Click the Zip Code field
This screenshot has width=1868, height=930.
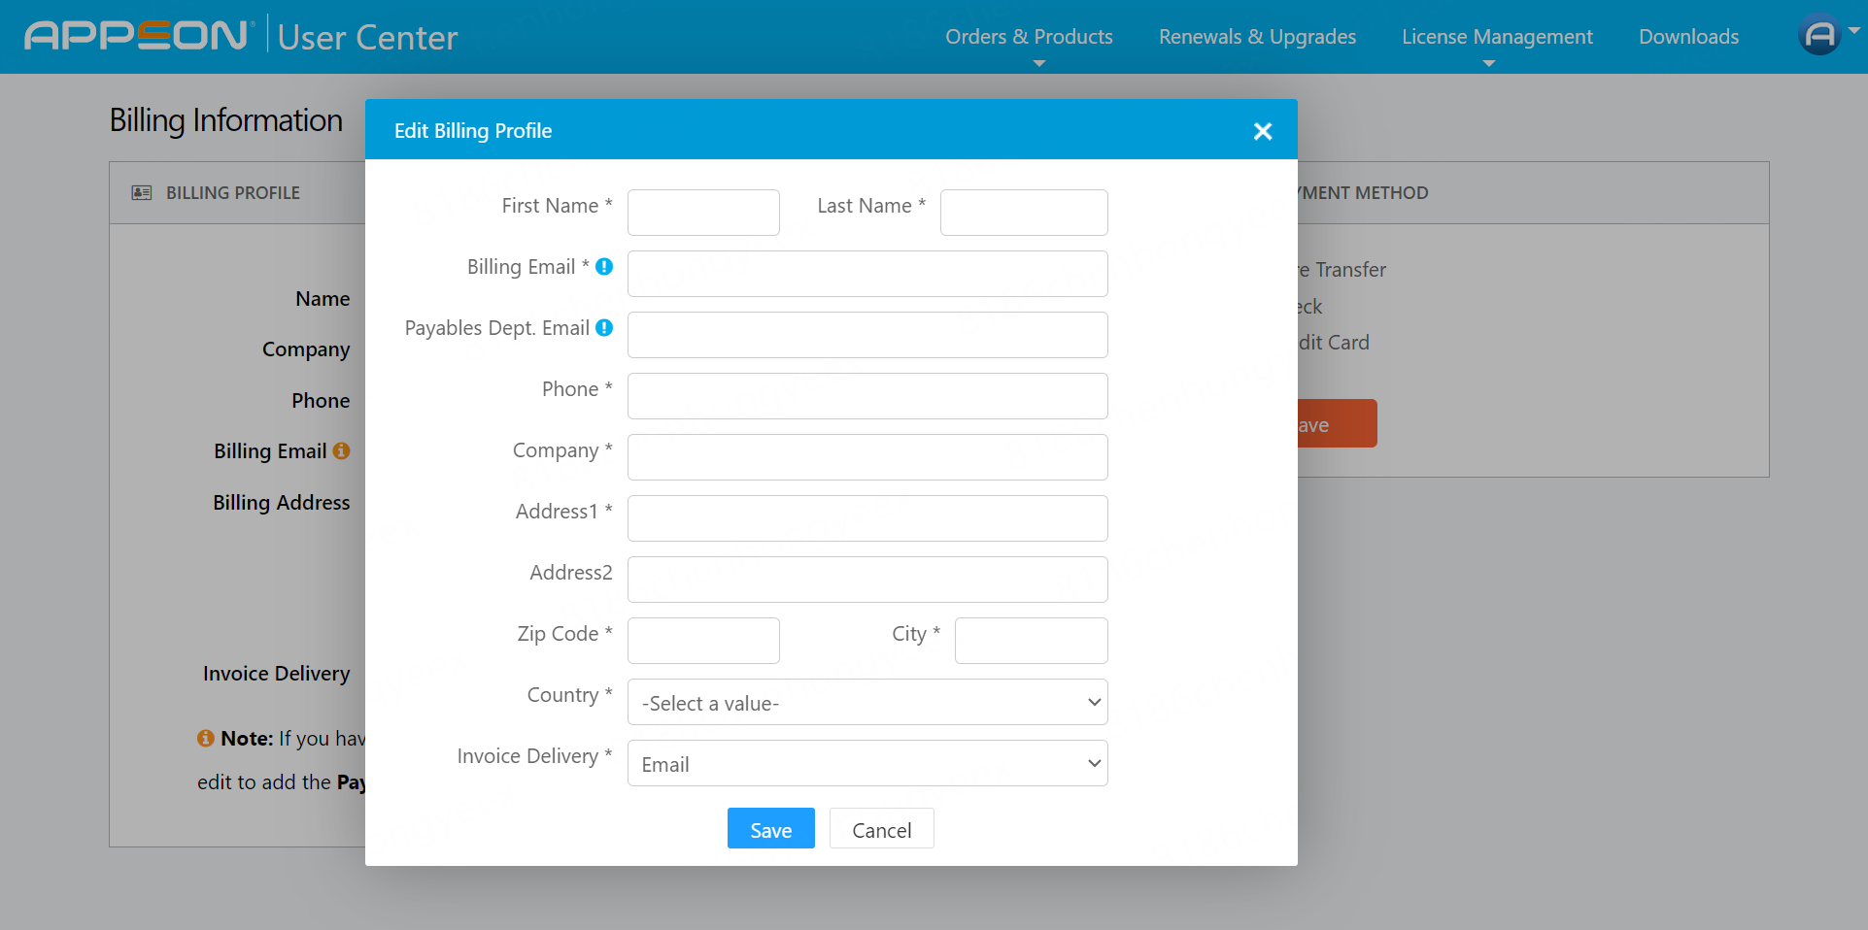tap(703, 641)
